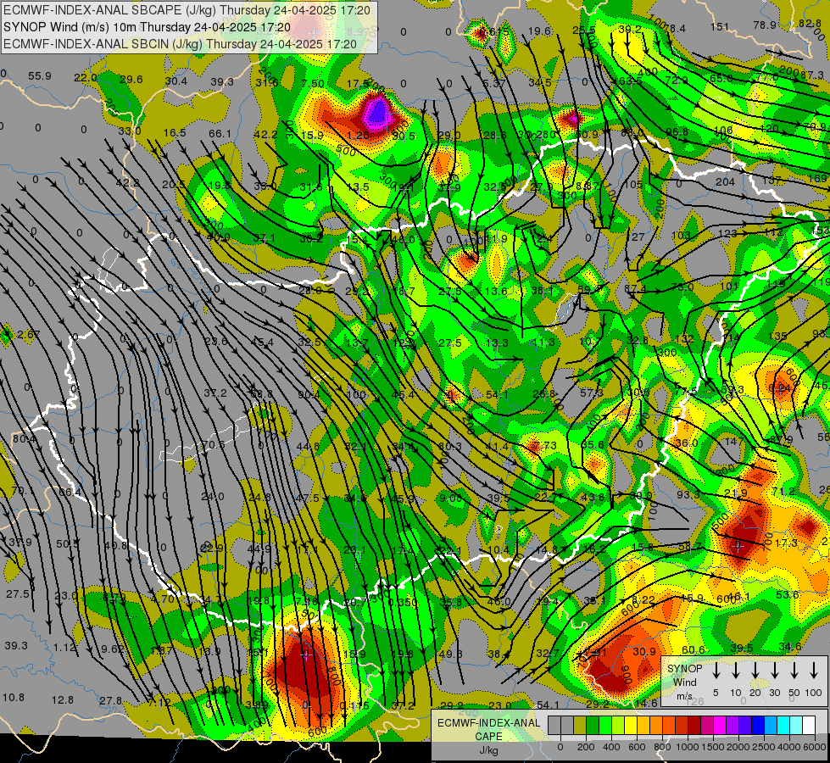Pick the dark red swatch above 1000
This screenshot has height=763, width=830.
[x=694, y=725]
